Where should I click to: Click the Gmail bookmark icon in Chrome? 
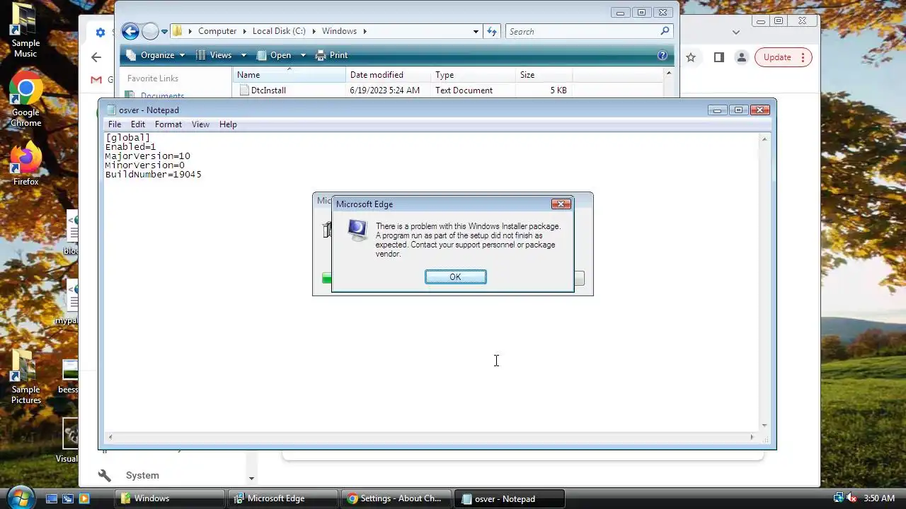(96, 80)
